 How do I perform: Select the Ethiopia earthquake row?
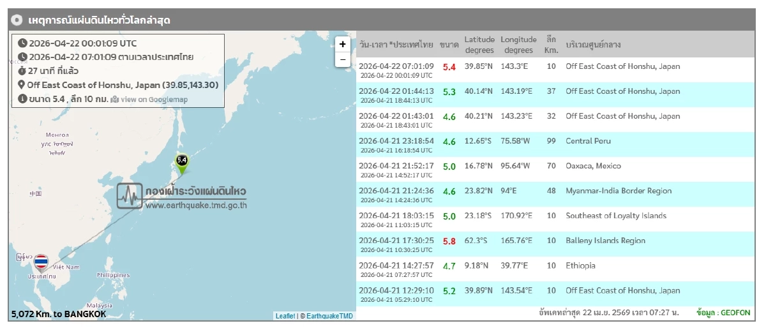pos(554,269)
